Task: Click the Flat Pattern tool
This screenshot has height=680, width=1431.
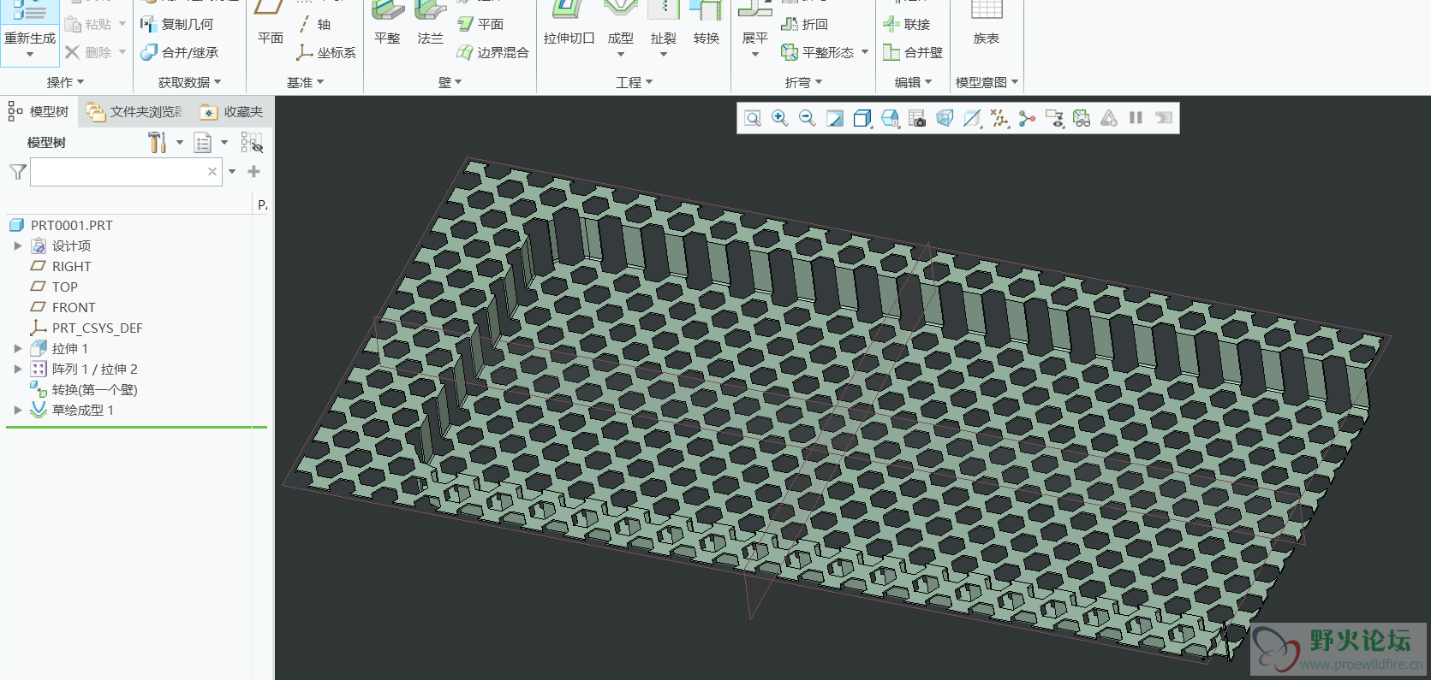Action: 818,52
